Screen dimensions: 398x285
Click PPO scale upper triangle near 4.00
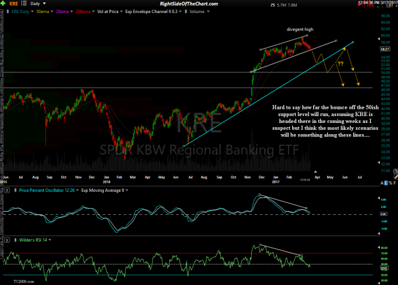(x=379, y=198)
